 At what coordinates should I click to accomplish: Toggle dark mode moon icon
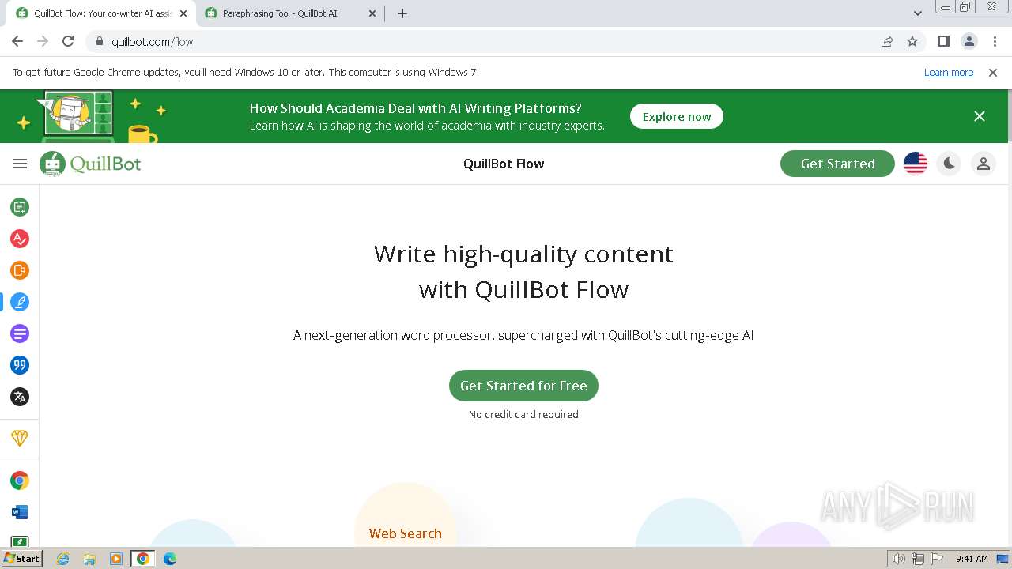click(x=949, y=164)
